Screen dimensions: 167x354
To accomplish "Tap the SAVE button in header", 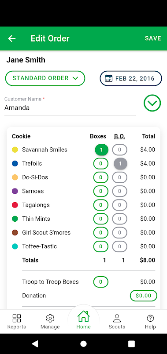I will [153, 38].
